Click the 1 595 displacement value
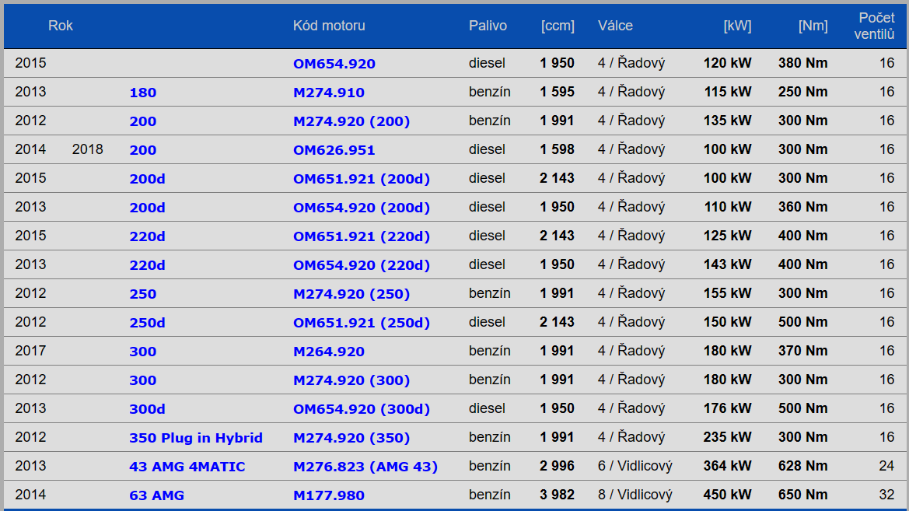Image resolution: width=909 pixels, height=511 pixels. tap(557, 92)
